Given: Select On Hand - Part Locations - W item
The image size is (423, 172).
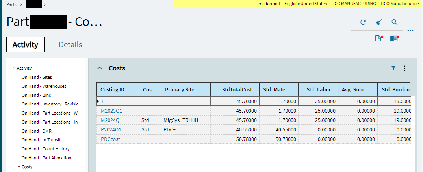Looking at the screenshot, I should pyautogui.click(x=50, y=113).
